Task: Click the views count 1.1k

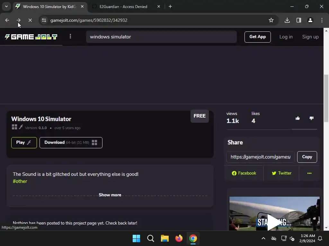Action: pos(233,121)
